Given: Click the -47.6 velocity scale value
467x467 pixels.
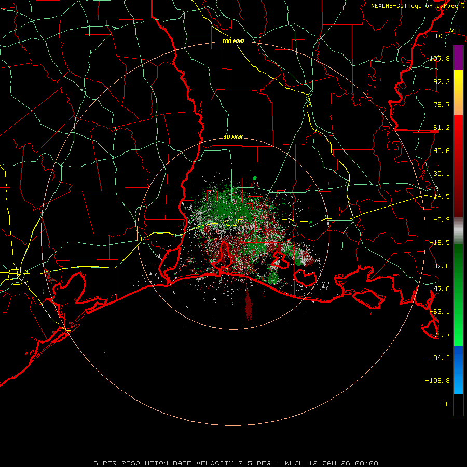Looking at the screenshot, I should (x=439, y=289).
